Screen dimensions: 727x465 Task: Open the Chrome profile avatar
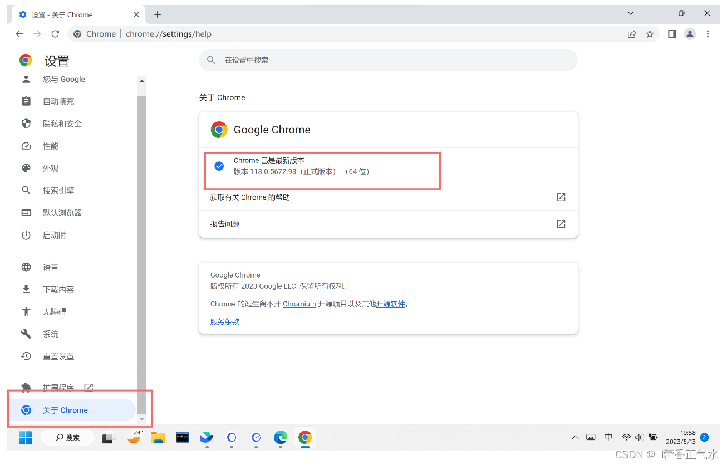[x=690, y=34]
